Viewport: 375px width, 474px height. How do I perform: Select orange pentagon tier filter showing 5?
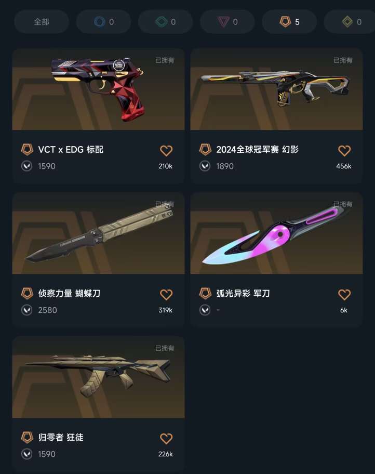click(289, 22)
